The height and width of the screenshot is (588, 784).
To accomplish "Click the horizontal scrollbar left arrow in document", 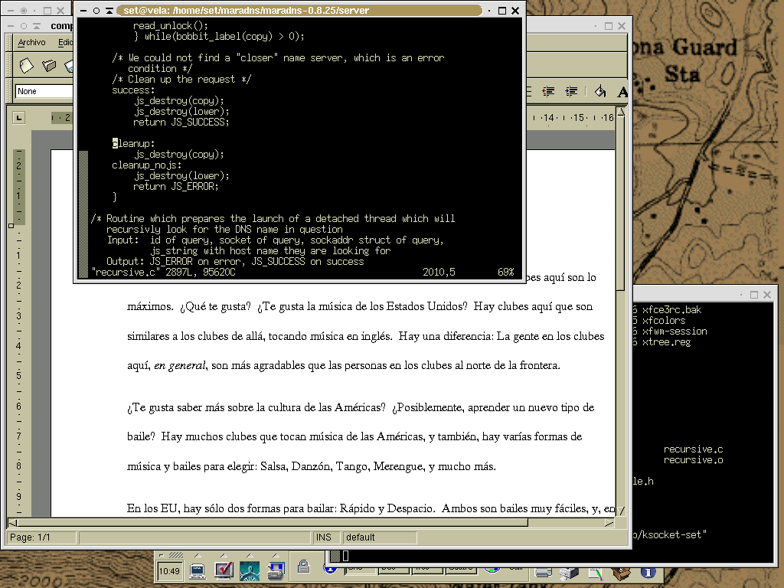I will (x=13, y=523).
